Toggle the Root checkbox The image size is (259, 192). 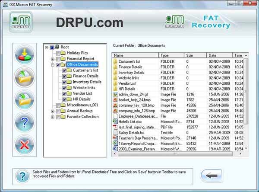(52, 48)
